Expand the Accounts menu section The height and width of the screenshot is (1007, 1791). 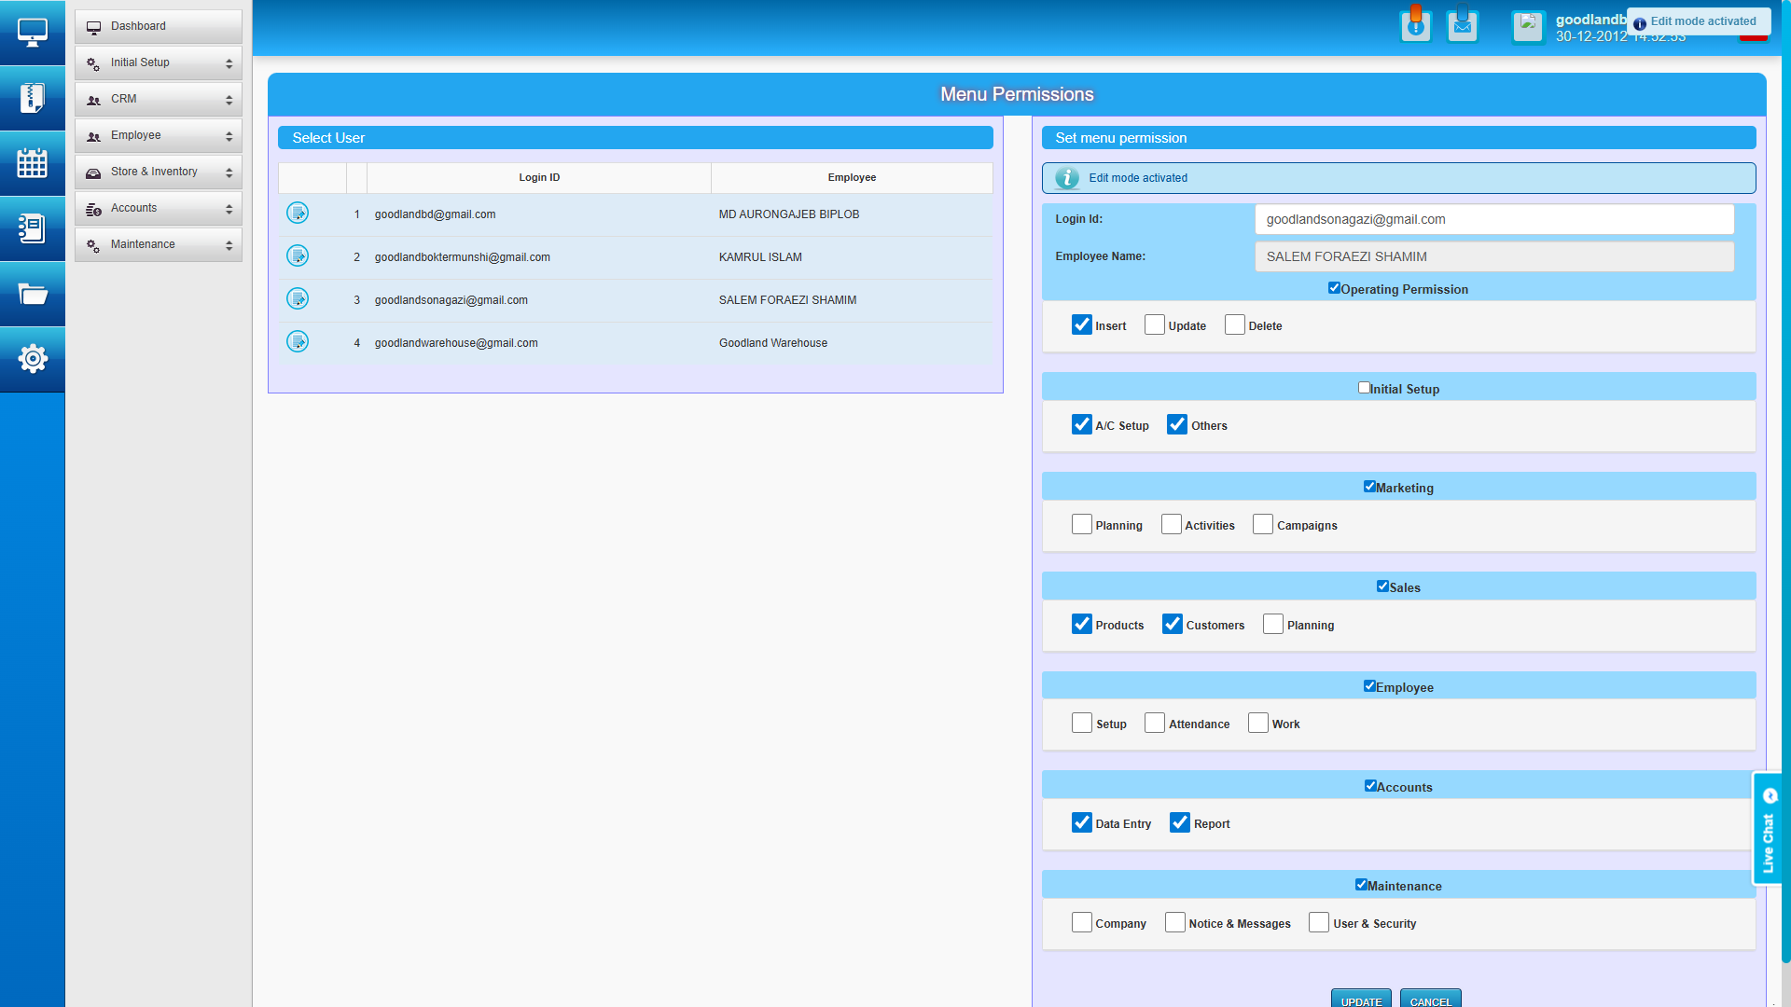point(158,208)
